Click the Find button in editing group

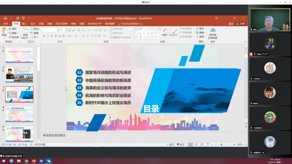tap(200, 29)
